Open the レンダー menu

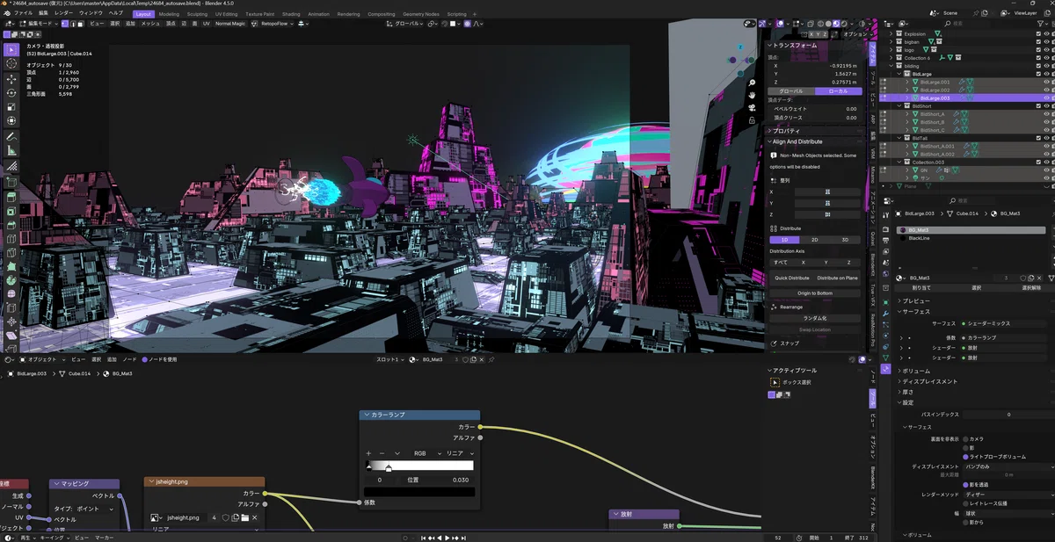pyautogui.click(x=63, y=14)
